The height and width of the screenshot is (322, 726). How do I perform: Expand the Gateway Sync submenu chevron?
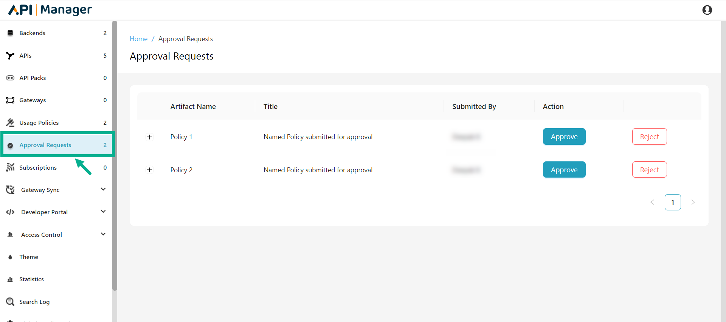(x=103, y=189)
